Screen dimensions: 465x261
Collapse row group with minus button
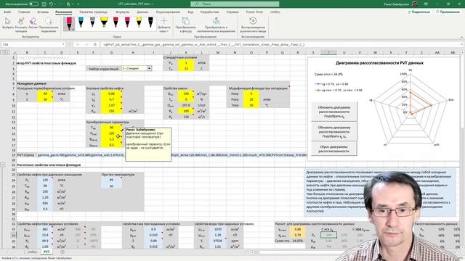[3, 165]
